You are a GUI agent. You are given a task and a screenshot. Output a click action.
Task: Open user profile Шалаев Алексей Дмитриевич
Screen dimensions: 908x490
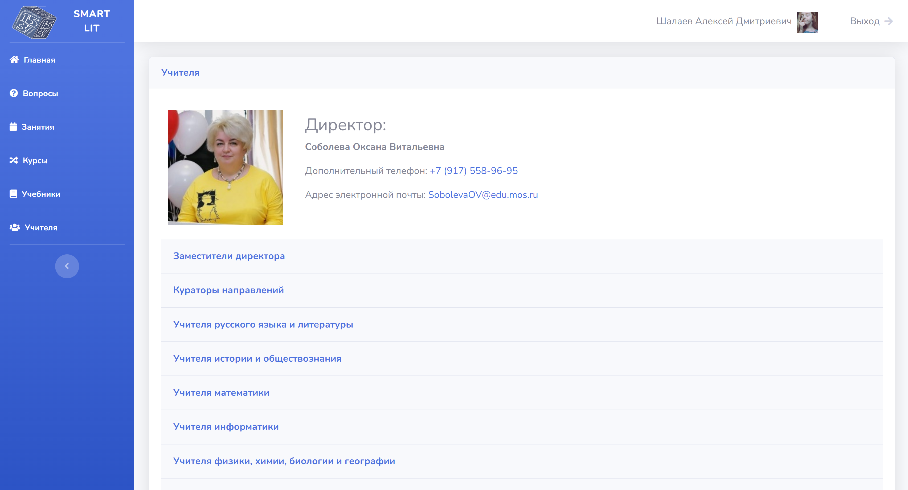pyautogui.click(x=724, y=21)
